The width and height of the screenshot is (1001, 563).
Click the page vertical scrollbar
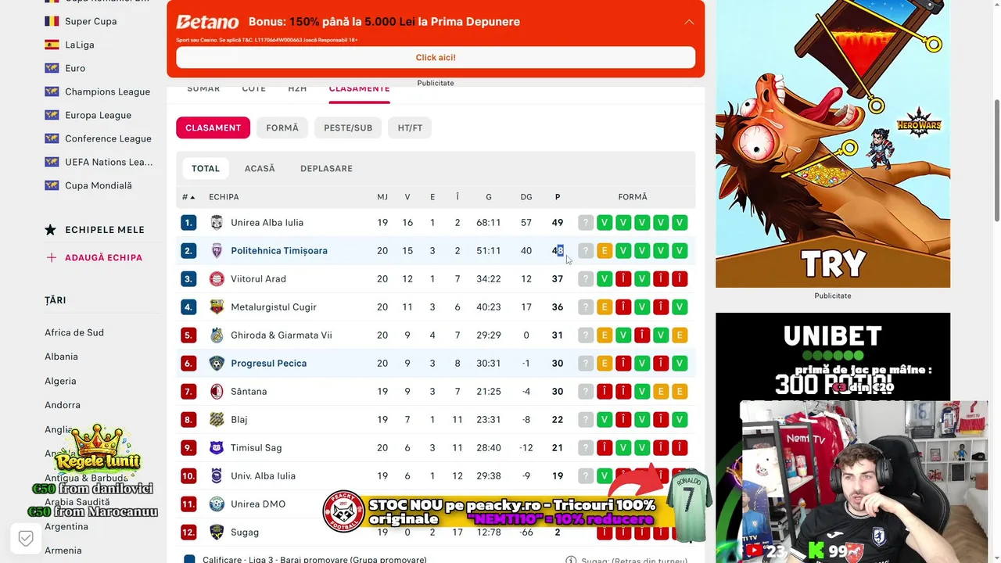[x=996, y=160]
